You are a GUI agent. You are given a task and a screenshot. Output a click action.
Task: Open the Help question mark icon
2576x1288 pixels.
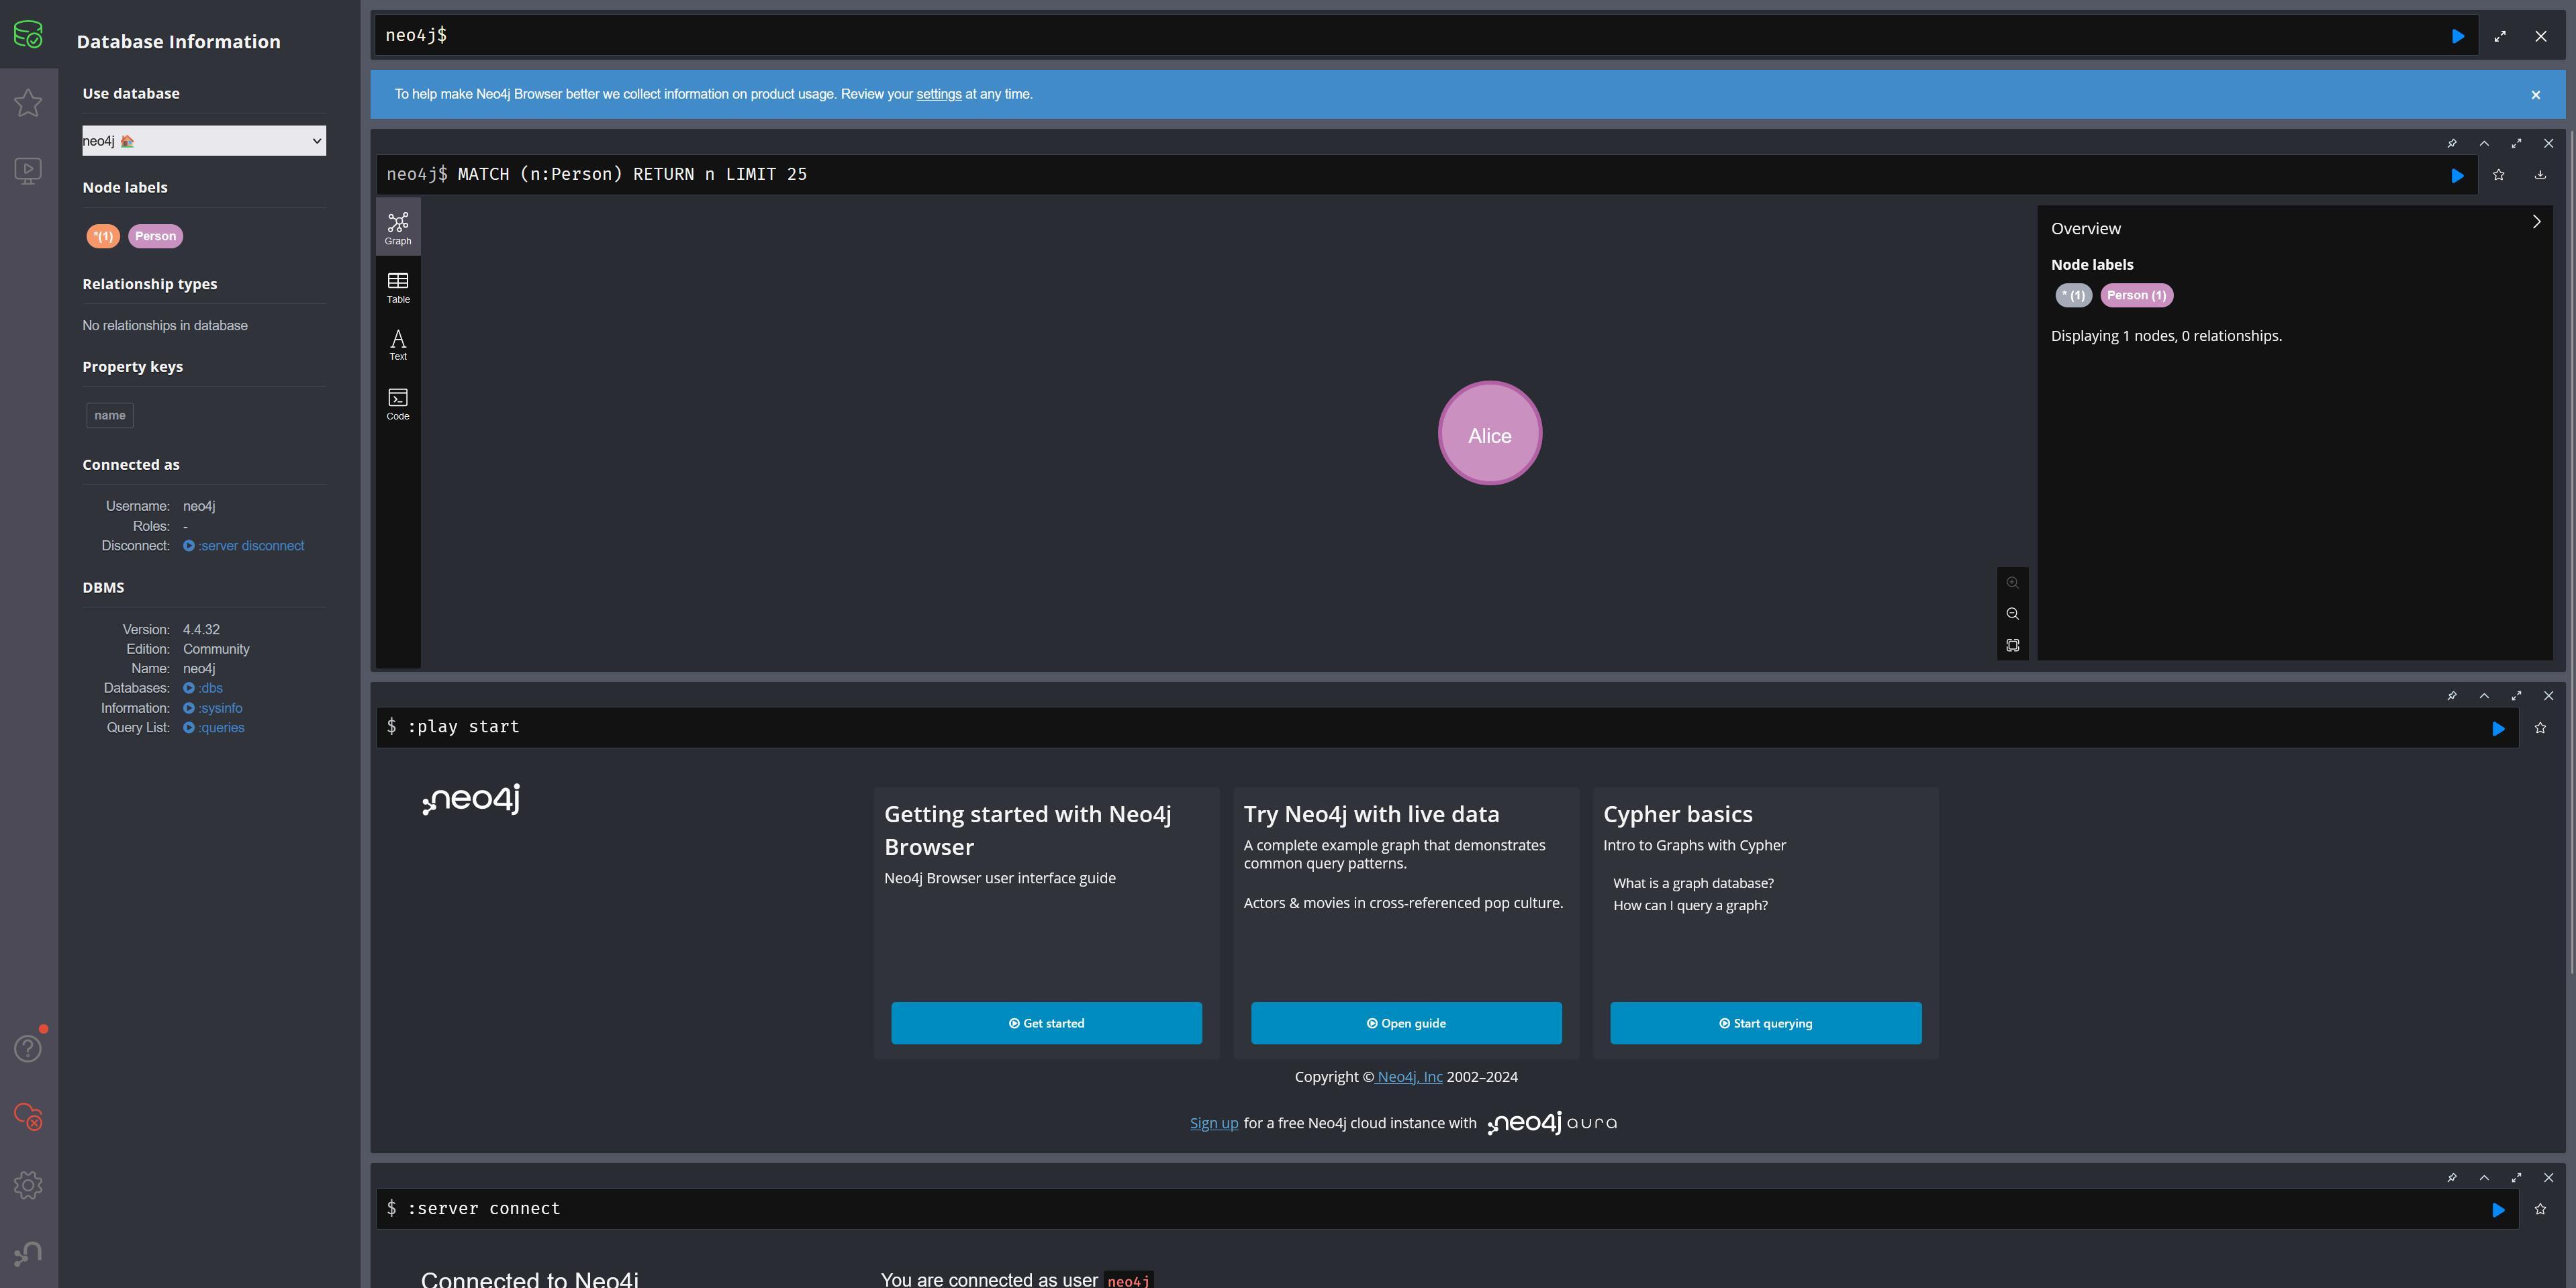point(28,1048)
